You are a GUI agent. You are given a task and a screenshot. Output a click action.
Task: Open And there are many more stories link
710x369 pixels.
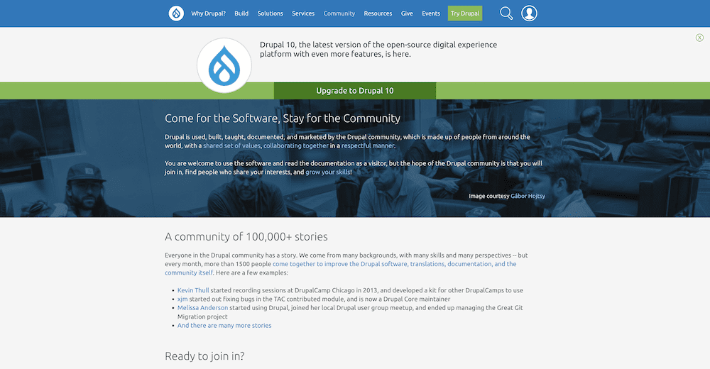[224, 326]
